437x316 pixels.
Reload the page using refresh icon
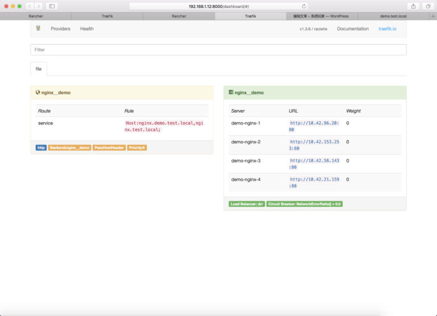click(304, 6)
